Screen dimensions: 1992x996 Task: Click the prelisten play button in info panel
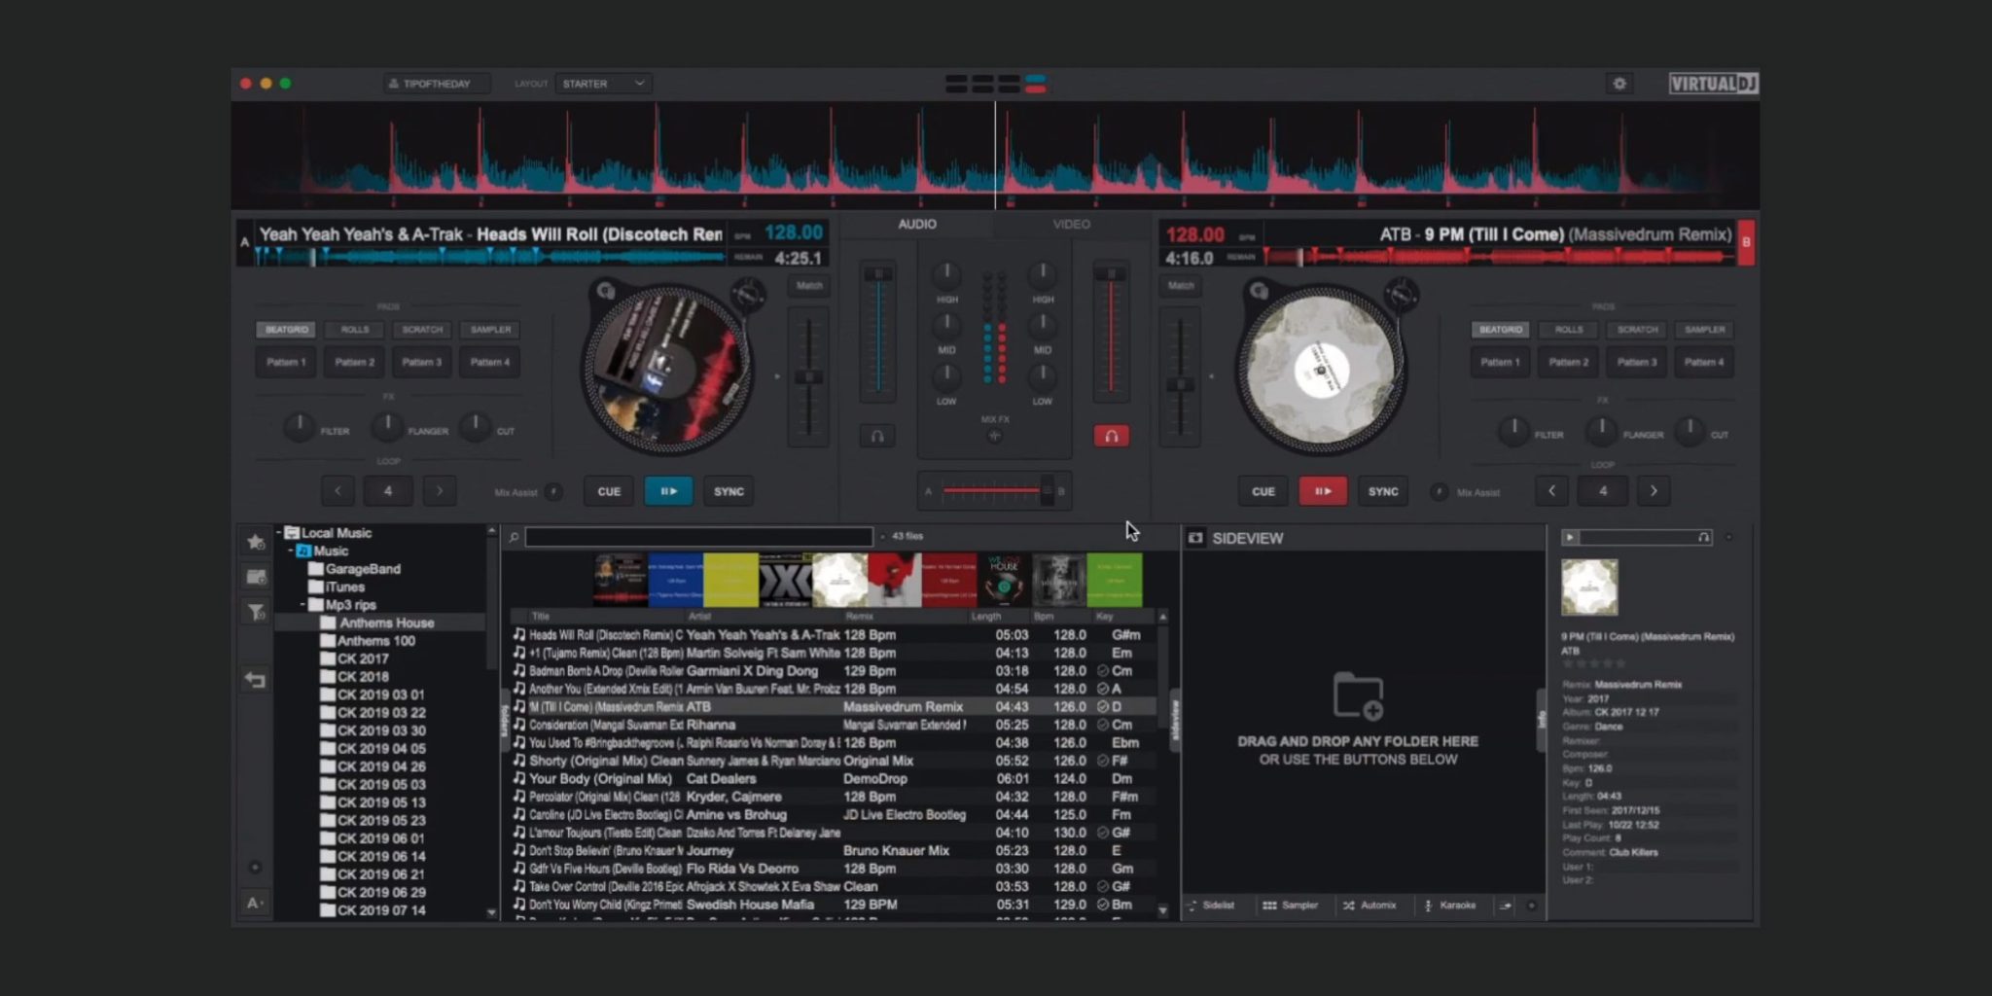click(1569, 537)
